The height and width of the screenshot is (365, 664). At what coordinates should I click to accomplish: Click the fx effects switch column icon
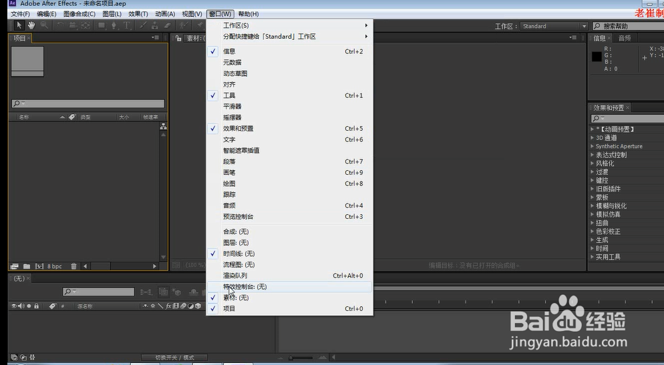pos(168,306)
